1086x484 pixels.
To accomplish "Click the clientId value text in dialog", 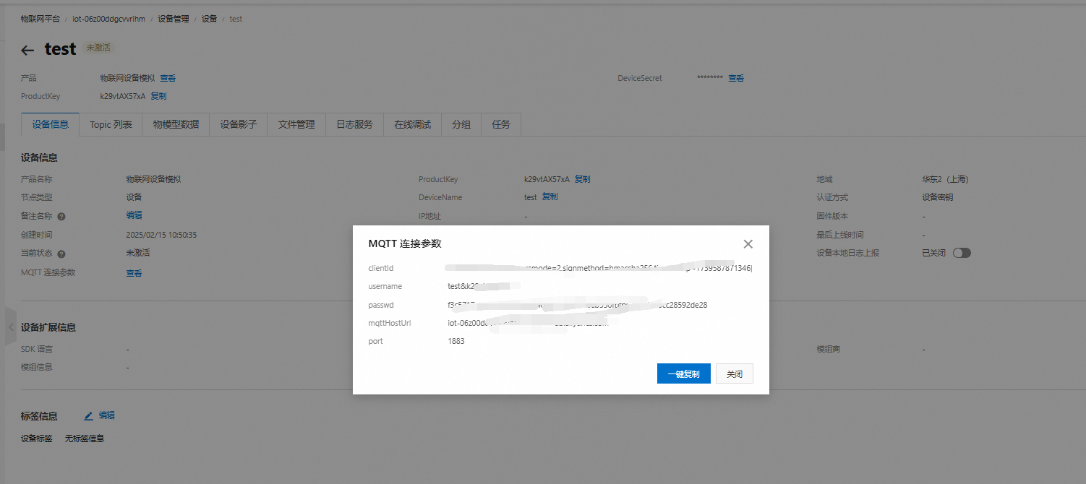I will (599, 269).
